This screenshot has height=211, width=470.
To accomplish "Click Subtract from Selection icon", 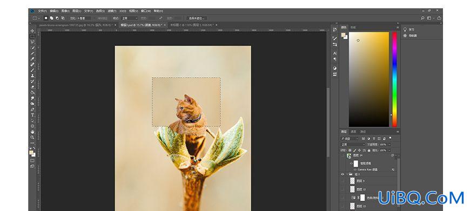I will pos(57,18).
